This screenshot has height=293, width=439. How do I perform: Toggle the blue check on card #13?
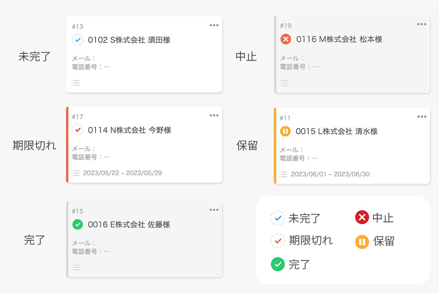pos(78,40)
